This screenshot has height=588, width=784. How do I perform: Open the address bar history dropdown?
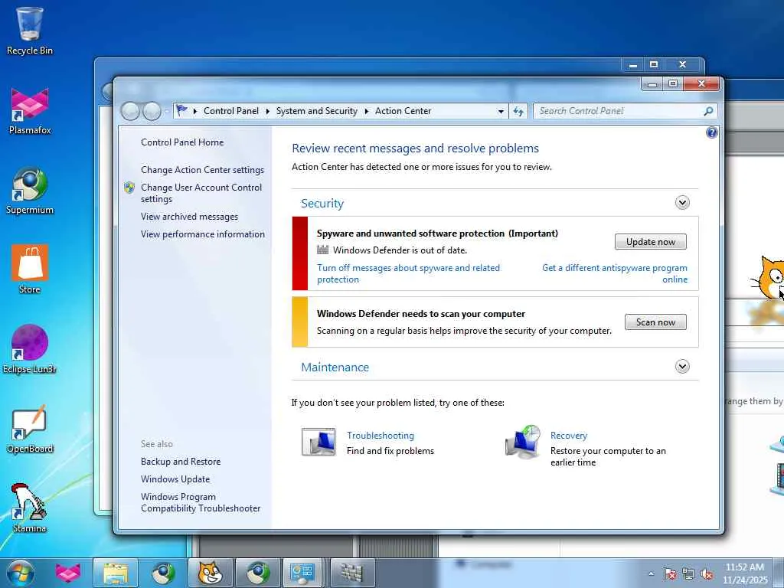coord(501,112)
